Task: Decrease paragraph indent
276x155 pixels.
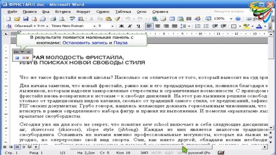Action: (x=215, y=26)
